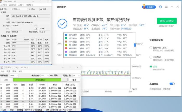Click 104.9010 GFlops 最高 in status bar
Image resolution: width=182 pixels, height=112 pixels.
coord(34,110)
